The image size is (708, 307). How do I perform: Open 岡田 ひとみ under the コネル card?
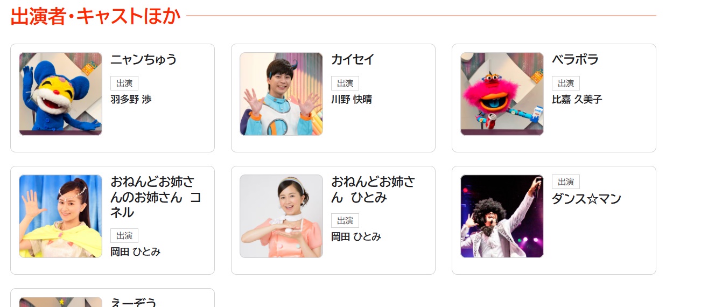click(136, 252)
